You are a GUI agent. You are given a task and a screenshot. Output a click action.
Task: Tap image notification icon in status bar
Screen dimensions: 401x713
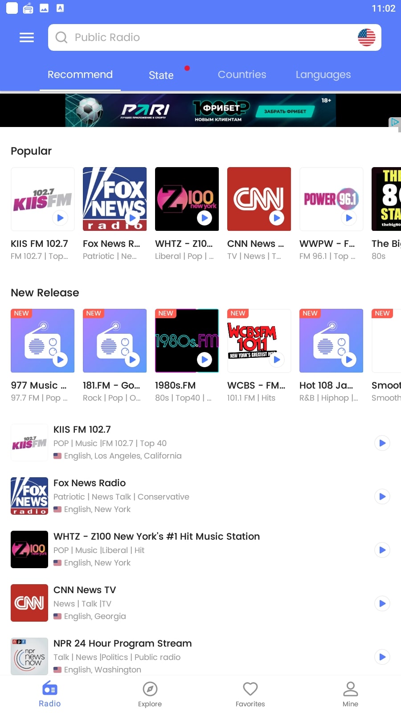tap(44, 8)
